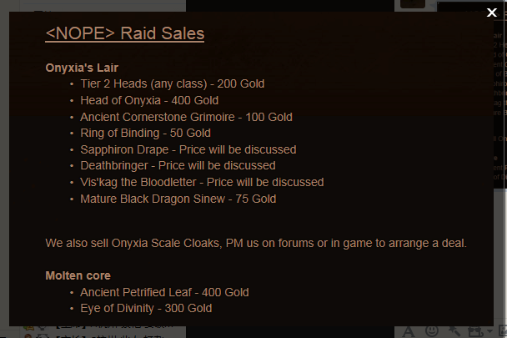
Task: Close the Raid Sales overlay with the X
Action: (491, 12)
